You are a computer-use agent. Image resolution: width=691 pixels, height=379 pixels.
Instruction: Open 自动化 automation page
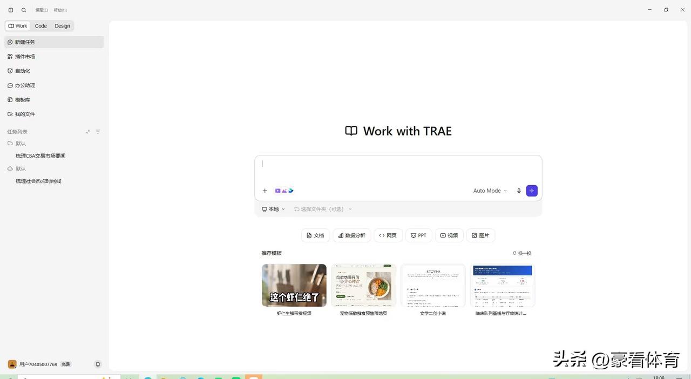54,71
